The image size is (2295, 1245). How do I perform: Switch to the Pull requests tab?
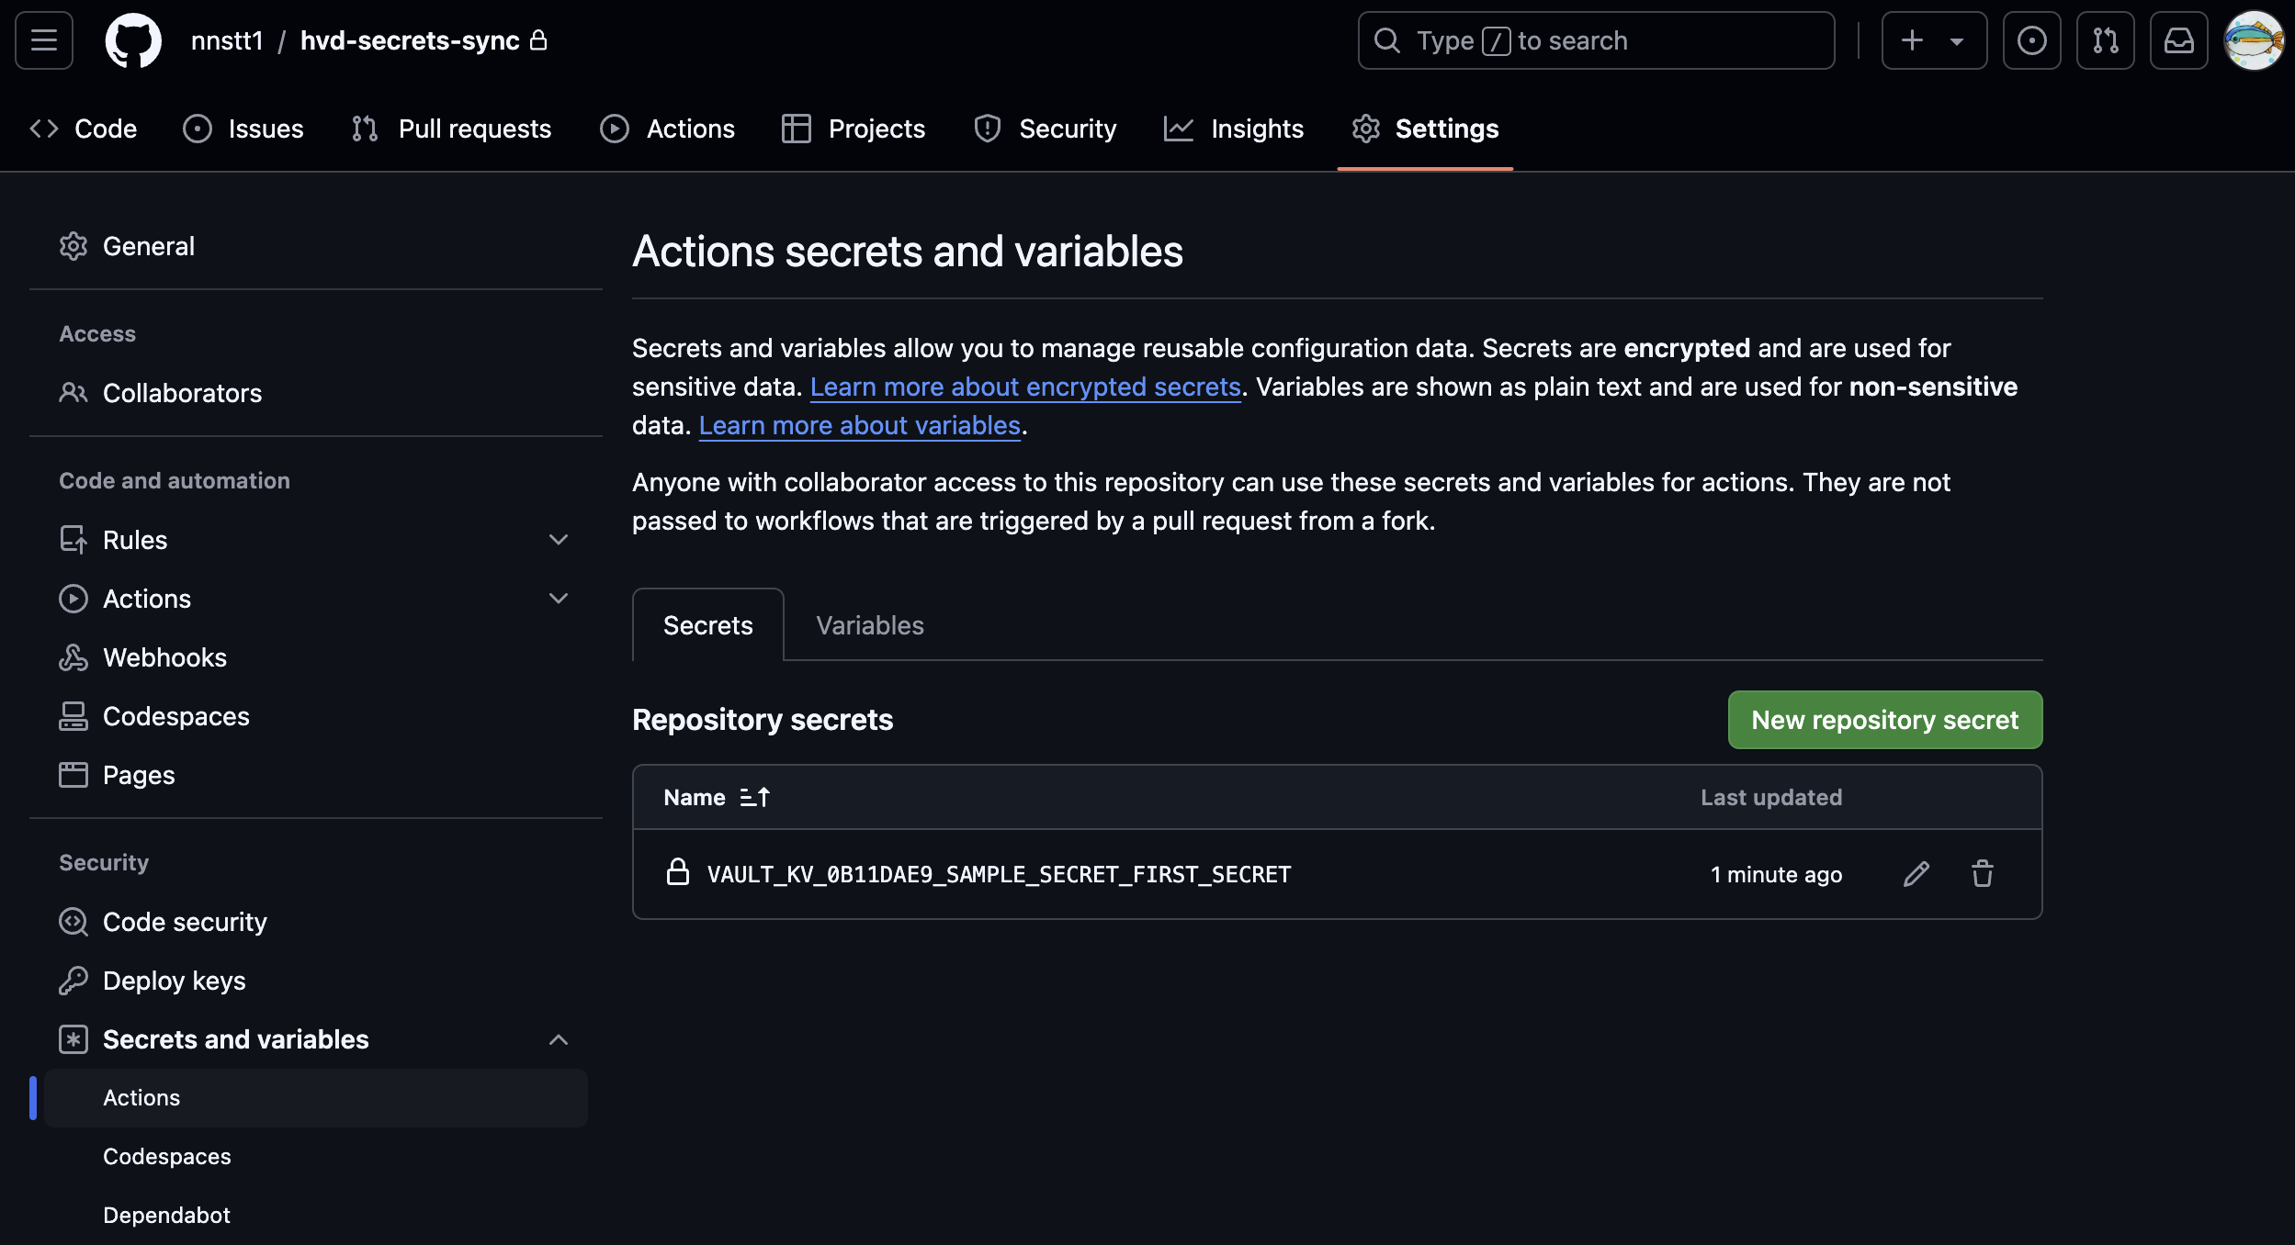(x=451, y=129)
